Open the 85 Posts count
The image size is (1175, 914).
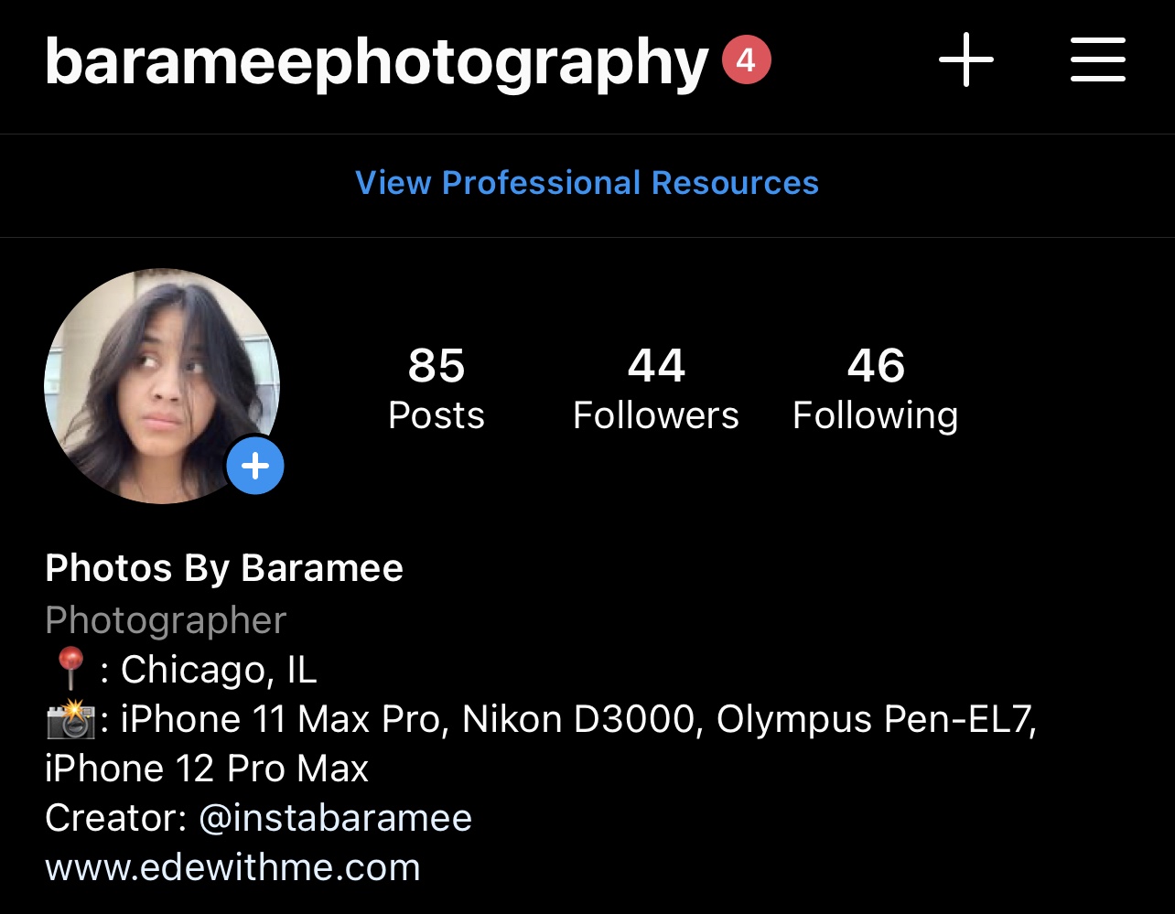click(x=437, y=388)
